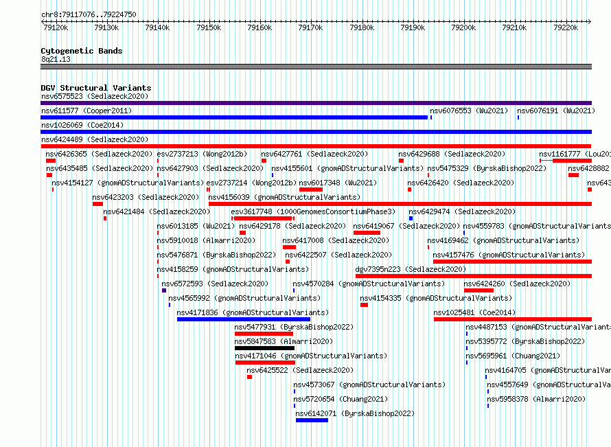
Task: Open nsv6424260 (Sedlazeck2020) label
Action: (x=517, y=284)
